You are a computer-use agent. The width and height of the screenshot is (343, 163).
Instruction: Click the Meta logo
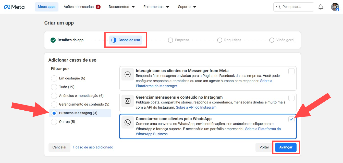point(14,7)
